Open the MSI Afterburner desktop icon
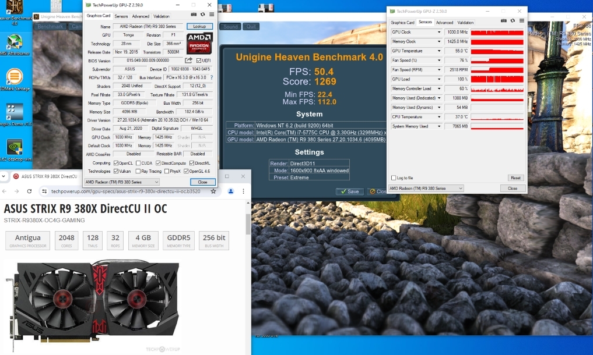593x355 pixels. point(15,45)
